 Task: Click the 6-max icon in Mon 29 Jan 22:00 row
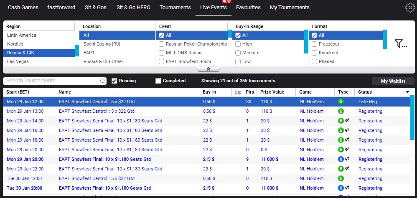click(341, 169)
